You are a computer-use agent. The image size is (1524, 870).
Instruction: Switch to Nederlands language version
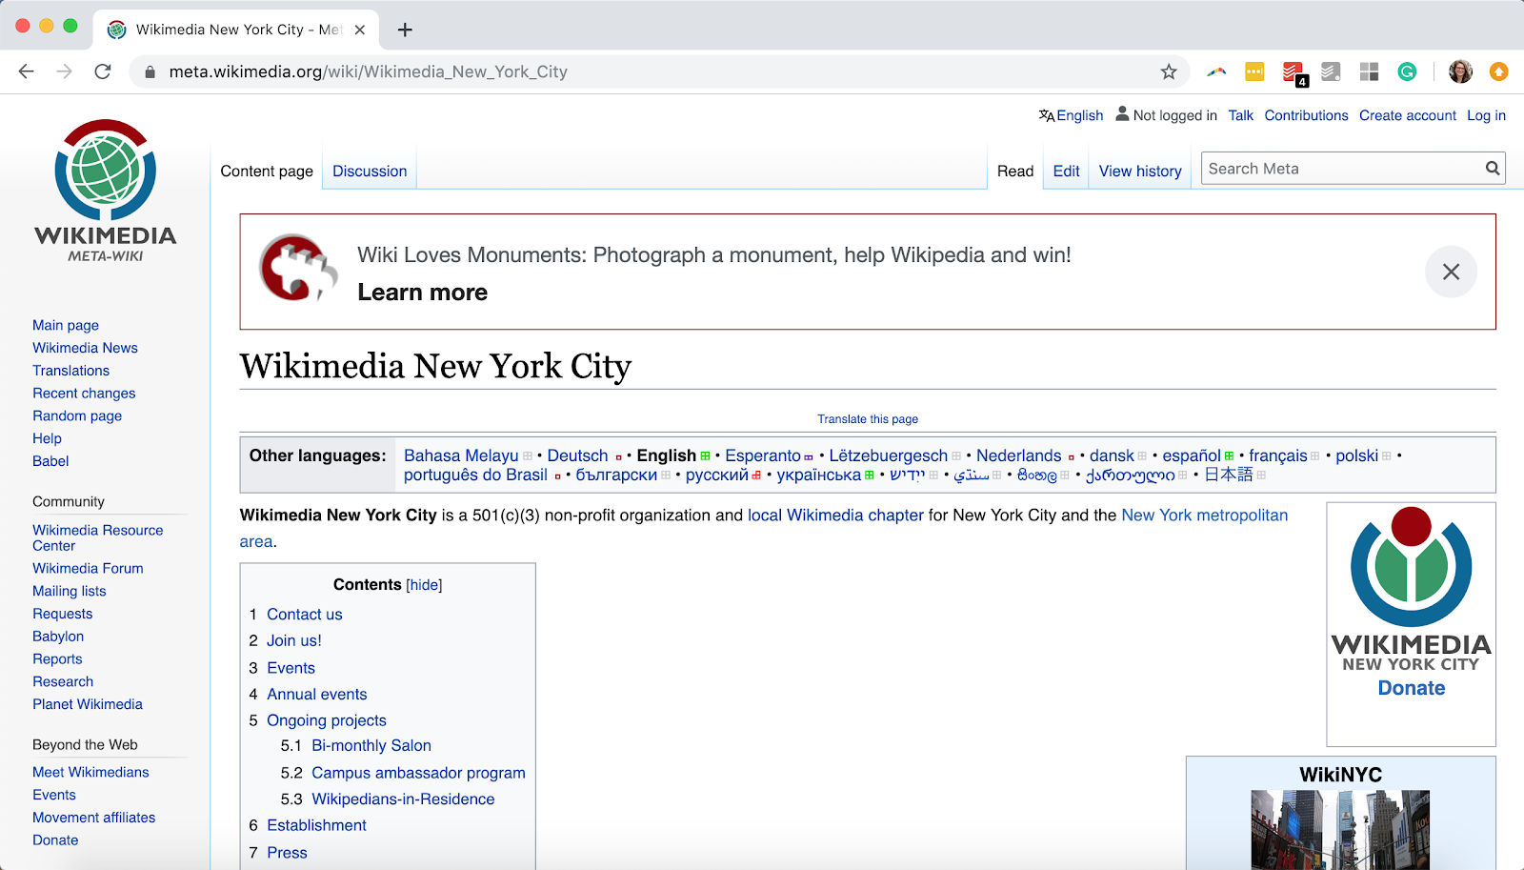[x=1018, y=455]
